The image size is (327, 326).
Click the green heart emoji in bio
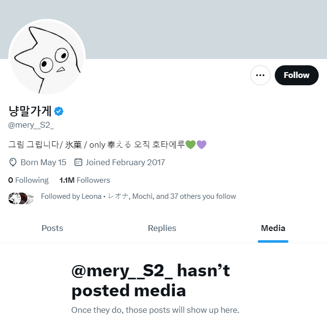coord(190,144)
